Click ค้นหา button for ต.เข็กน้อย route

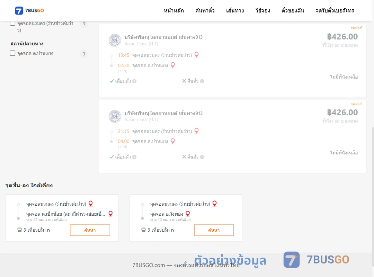[90, 230]
